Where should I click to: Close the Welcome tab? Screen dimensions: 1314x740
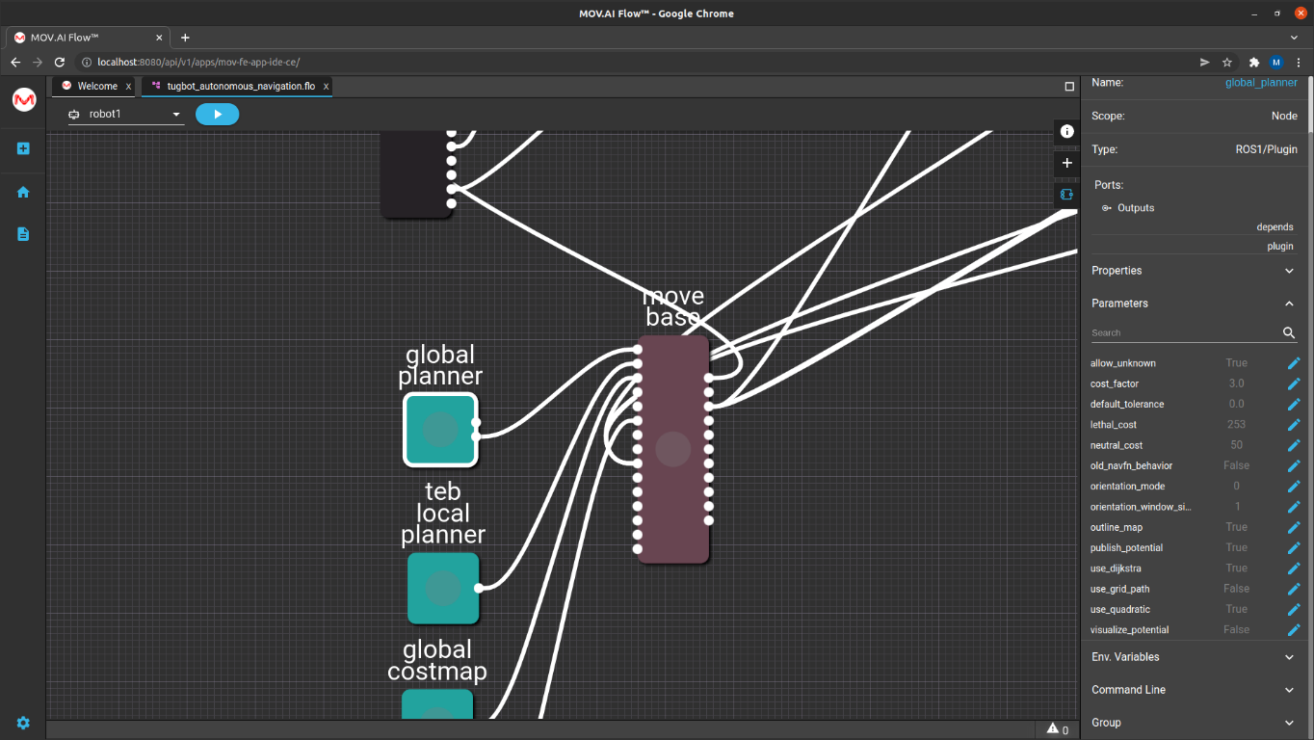tap(128, 87)
